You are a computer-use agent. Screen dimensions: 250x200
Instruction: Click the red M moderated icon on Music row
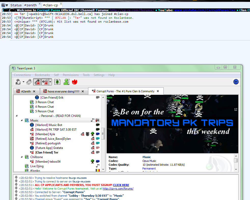pyautogui.click(x=98, y=120)
